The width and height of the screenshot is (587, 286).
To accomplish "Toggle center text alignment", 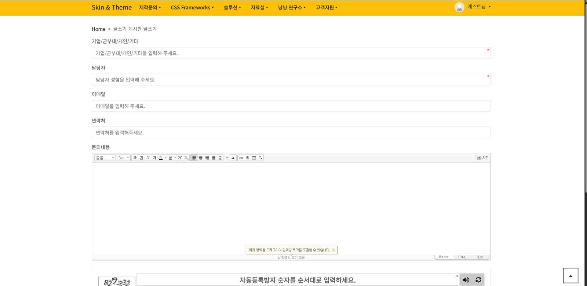I will [201, 158].
